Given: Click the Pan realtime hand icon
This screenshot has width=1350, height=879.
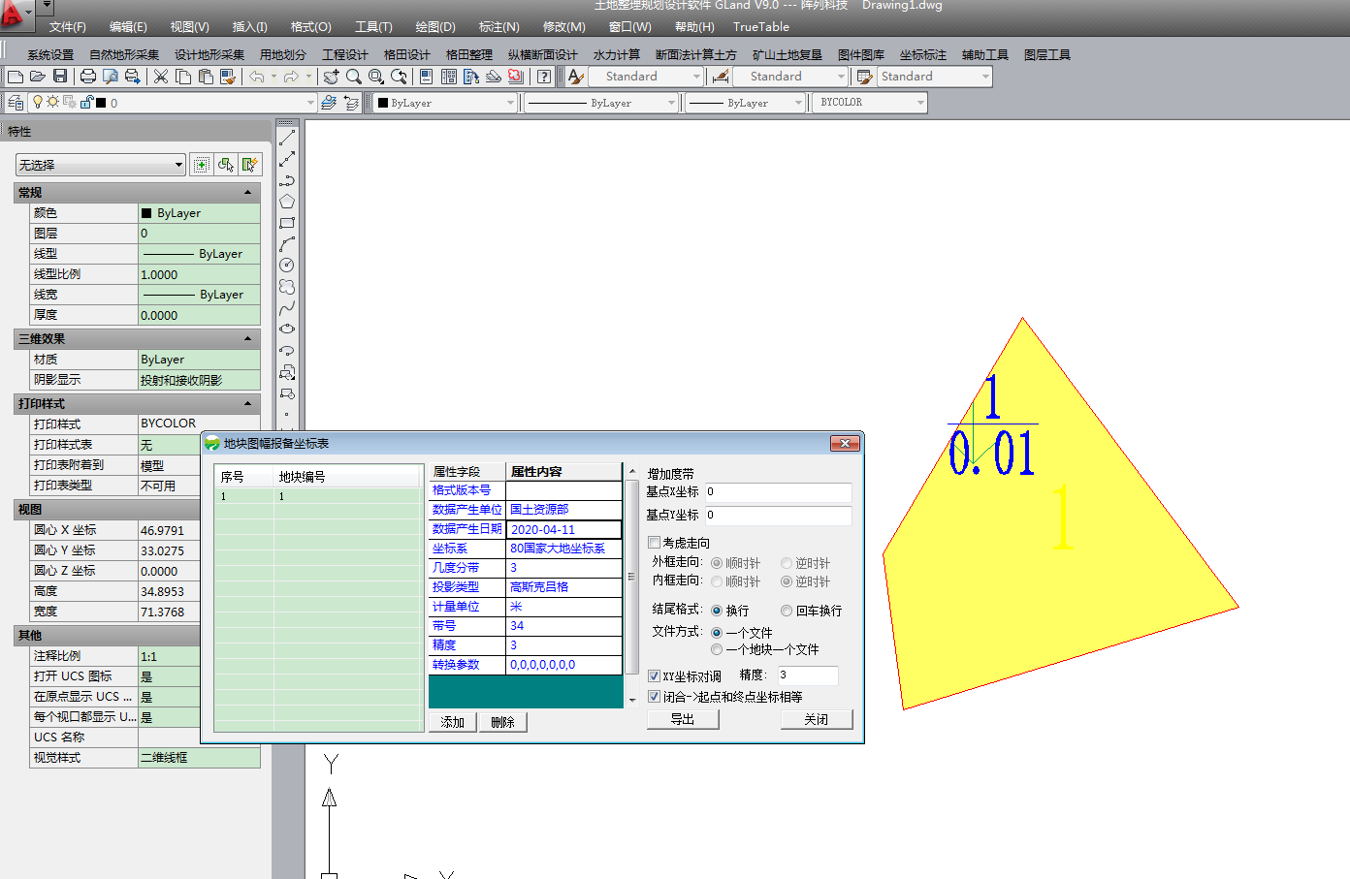Looking at the screenshot, I should click(332, 77).
